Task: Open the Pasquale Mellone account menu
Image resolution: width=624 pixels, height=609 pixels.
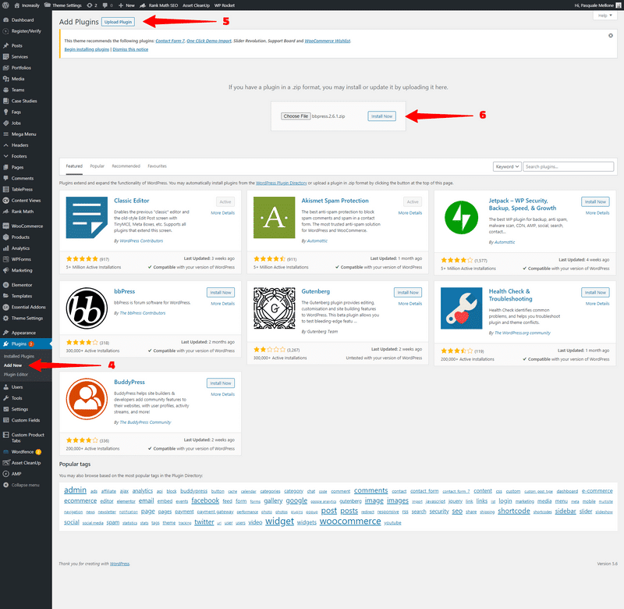Action: pos(597,5)
